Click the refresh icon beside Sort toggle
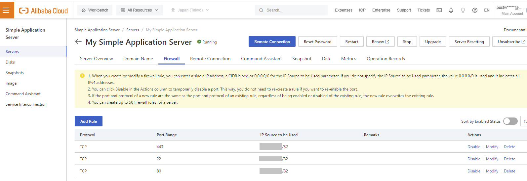This screenshot has height=181, width=527. pyautogui.click(x=524, y=121)
